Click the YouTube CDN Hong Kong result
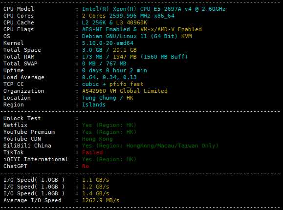Screen dimensions: 283x210 (97, 139)
